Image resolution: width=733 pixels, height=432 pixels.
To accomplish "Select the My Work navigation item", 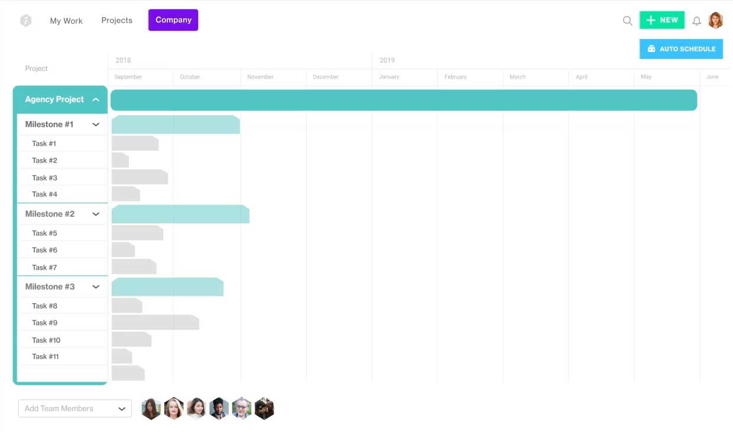I will [x=66, y=21].
